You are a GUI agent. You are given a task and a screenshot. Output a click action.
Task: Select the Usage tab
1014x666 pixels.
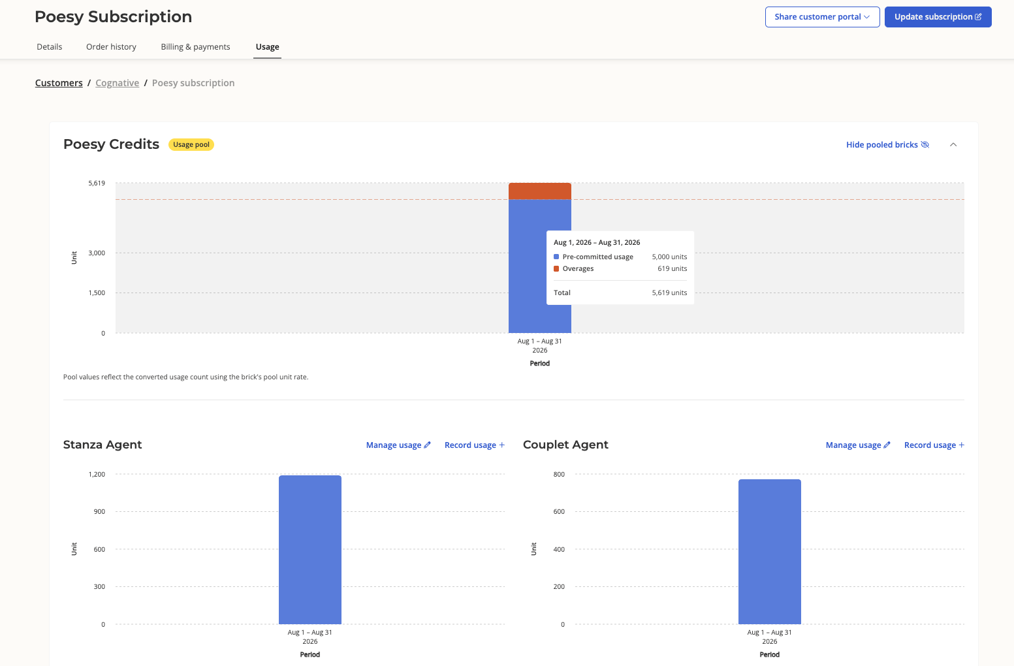[267, 47]
